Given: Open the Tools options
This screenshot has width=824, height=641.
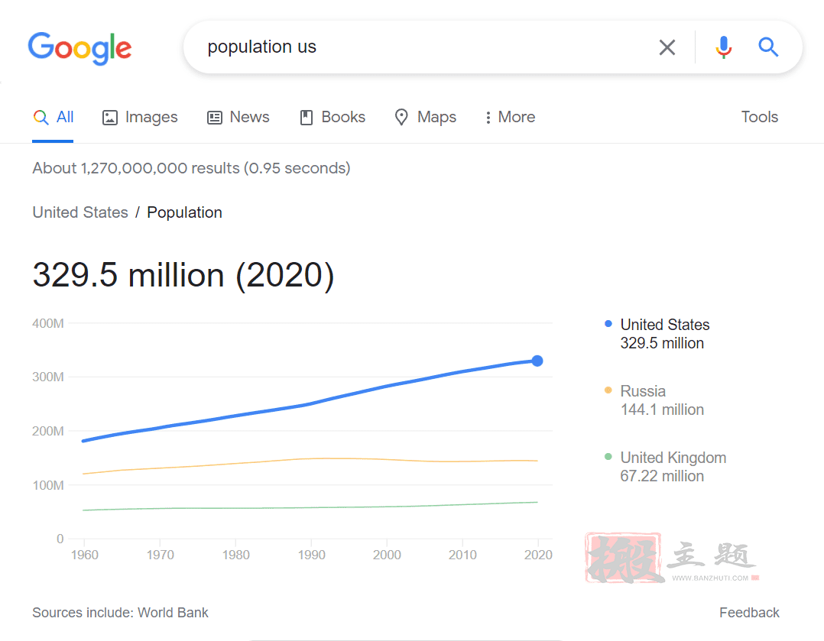Looking at the screenshot, I should pyautogui.click(x=759, y=117).
